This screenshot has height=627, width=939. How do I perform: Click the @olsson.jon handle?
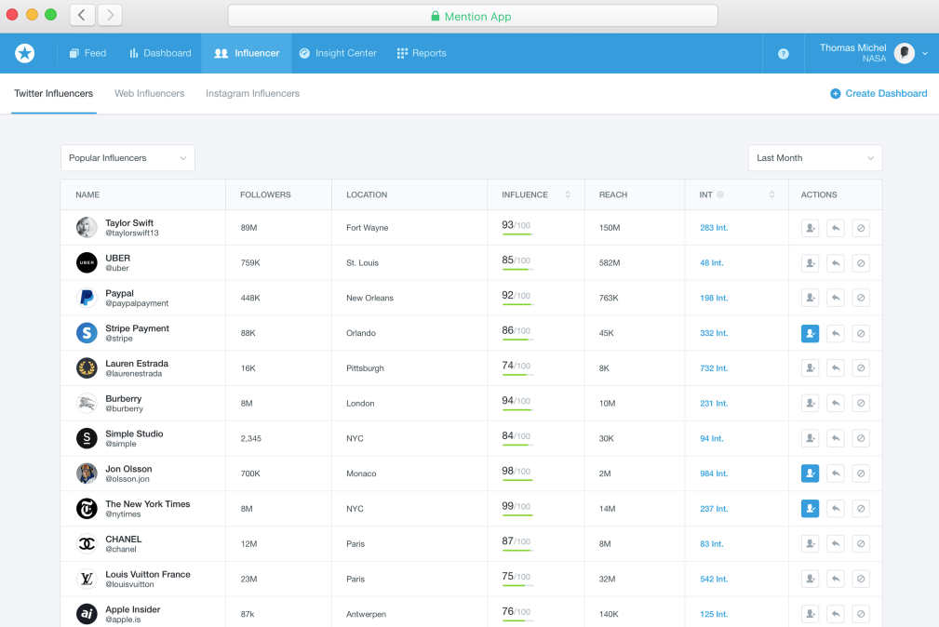click(x=127, y=479)
